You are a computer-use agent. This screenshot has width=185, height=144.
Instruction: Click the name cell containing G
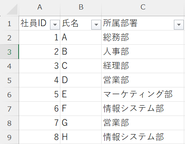tap(81, 123)
